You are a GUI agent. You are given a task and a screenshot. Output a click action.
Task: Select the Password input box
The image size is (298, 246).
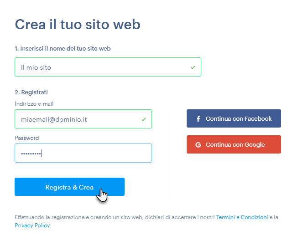pyautogui.click(x=83, y=153)
